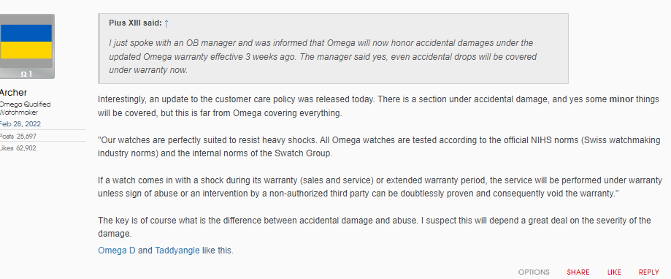Click the 'Omega Qualified Watchmaker' title
This screenshot has width=671, height=279.
point(26,108)
